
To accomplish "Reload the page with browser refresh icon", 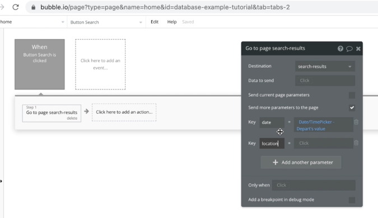I will [16, 7].
